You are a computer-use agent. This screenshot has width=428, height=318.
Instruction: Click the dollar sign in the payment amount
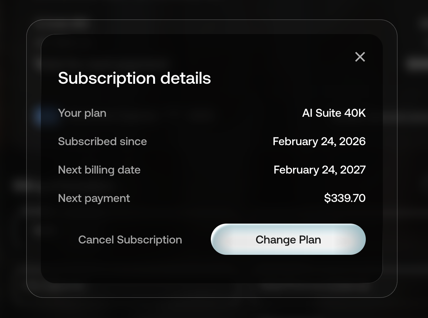pos(327,198)
